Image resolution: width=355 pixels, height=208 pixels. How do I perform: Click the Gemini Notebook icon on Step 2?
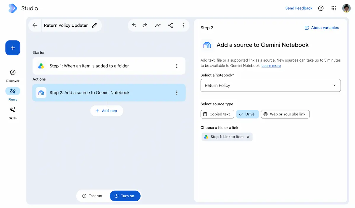coord(41,93)
